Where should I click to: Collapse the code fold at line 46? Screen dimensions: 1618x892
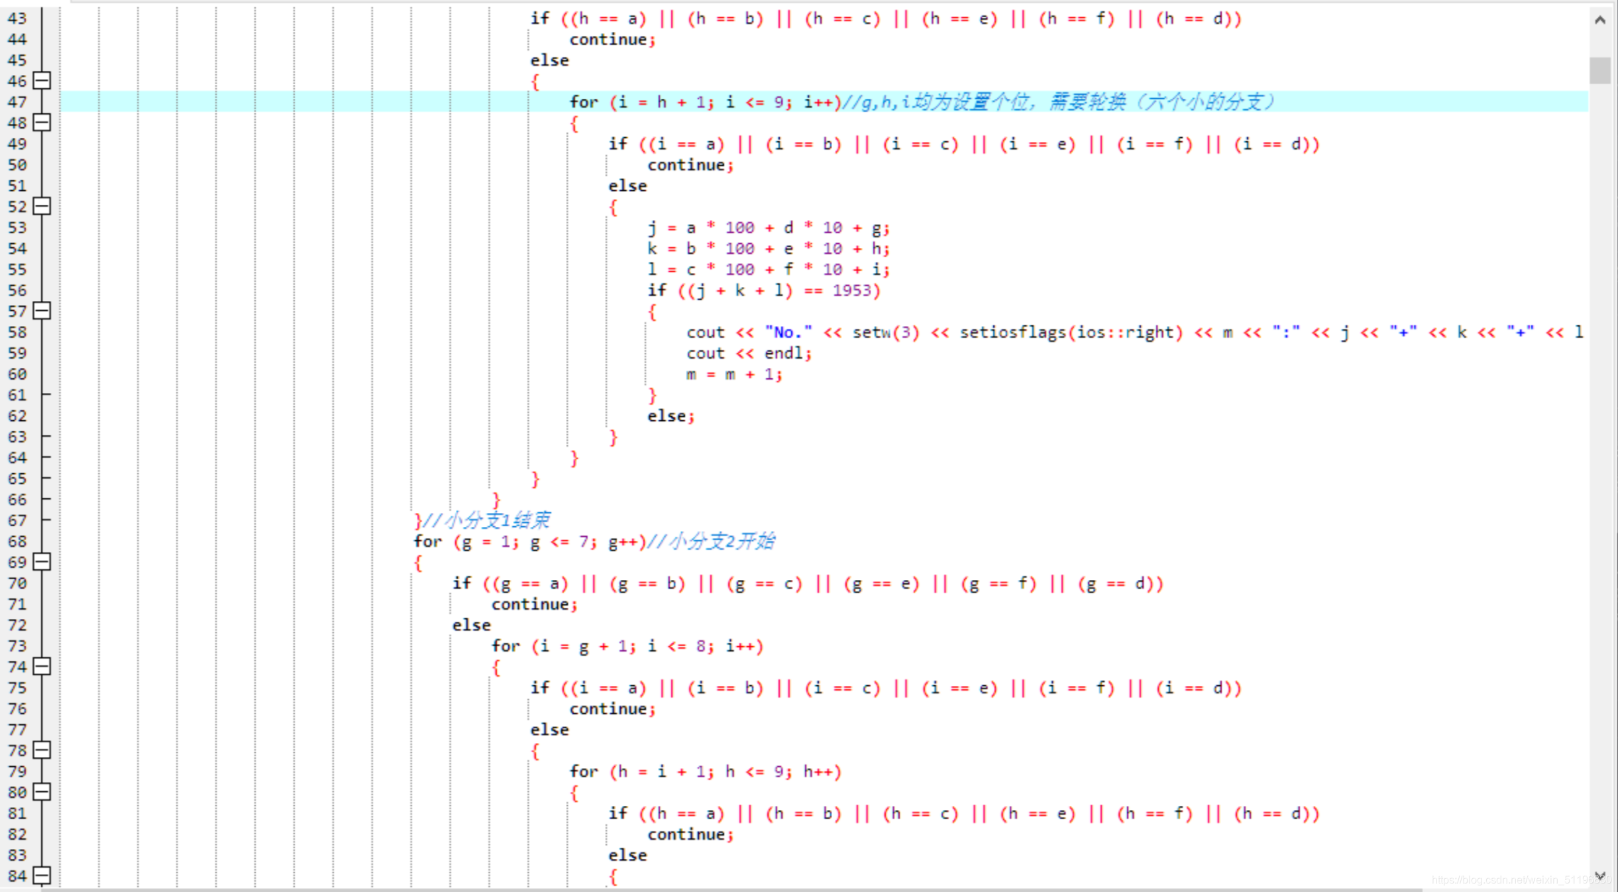point(42,81)
